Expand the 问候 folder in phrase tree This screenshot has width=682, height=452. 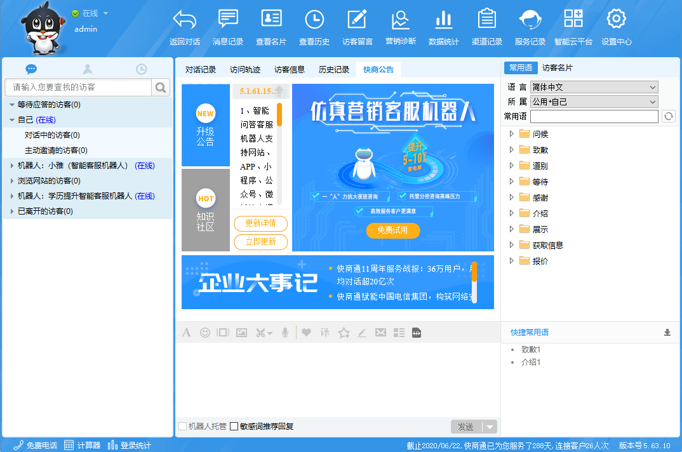[512, 134]
